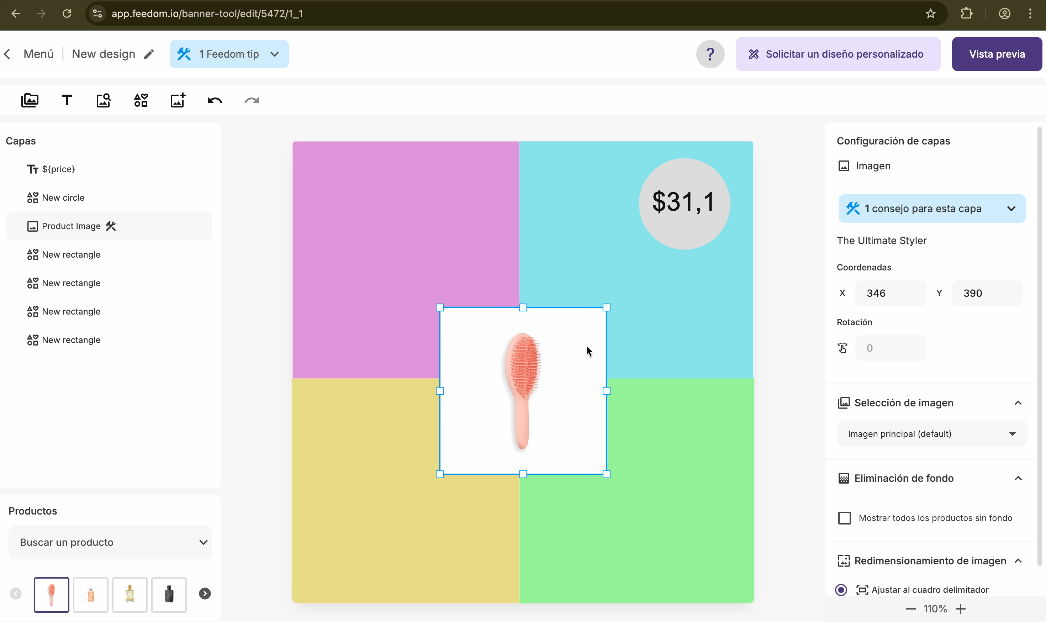Open the Buscar un producto dropdown

click(x=110, y=542)
